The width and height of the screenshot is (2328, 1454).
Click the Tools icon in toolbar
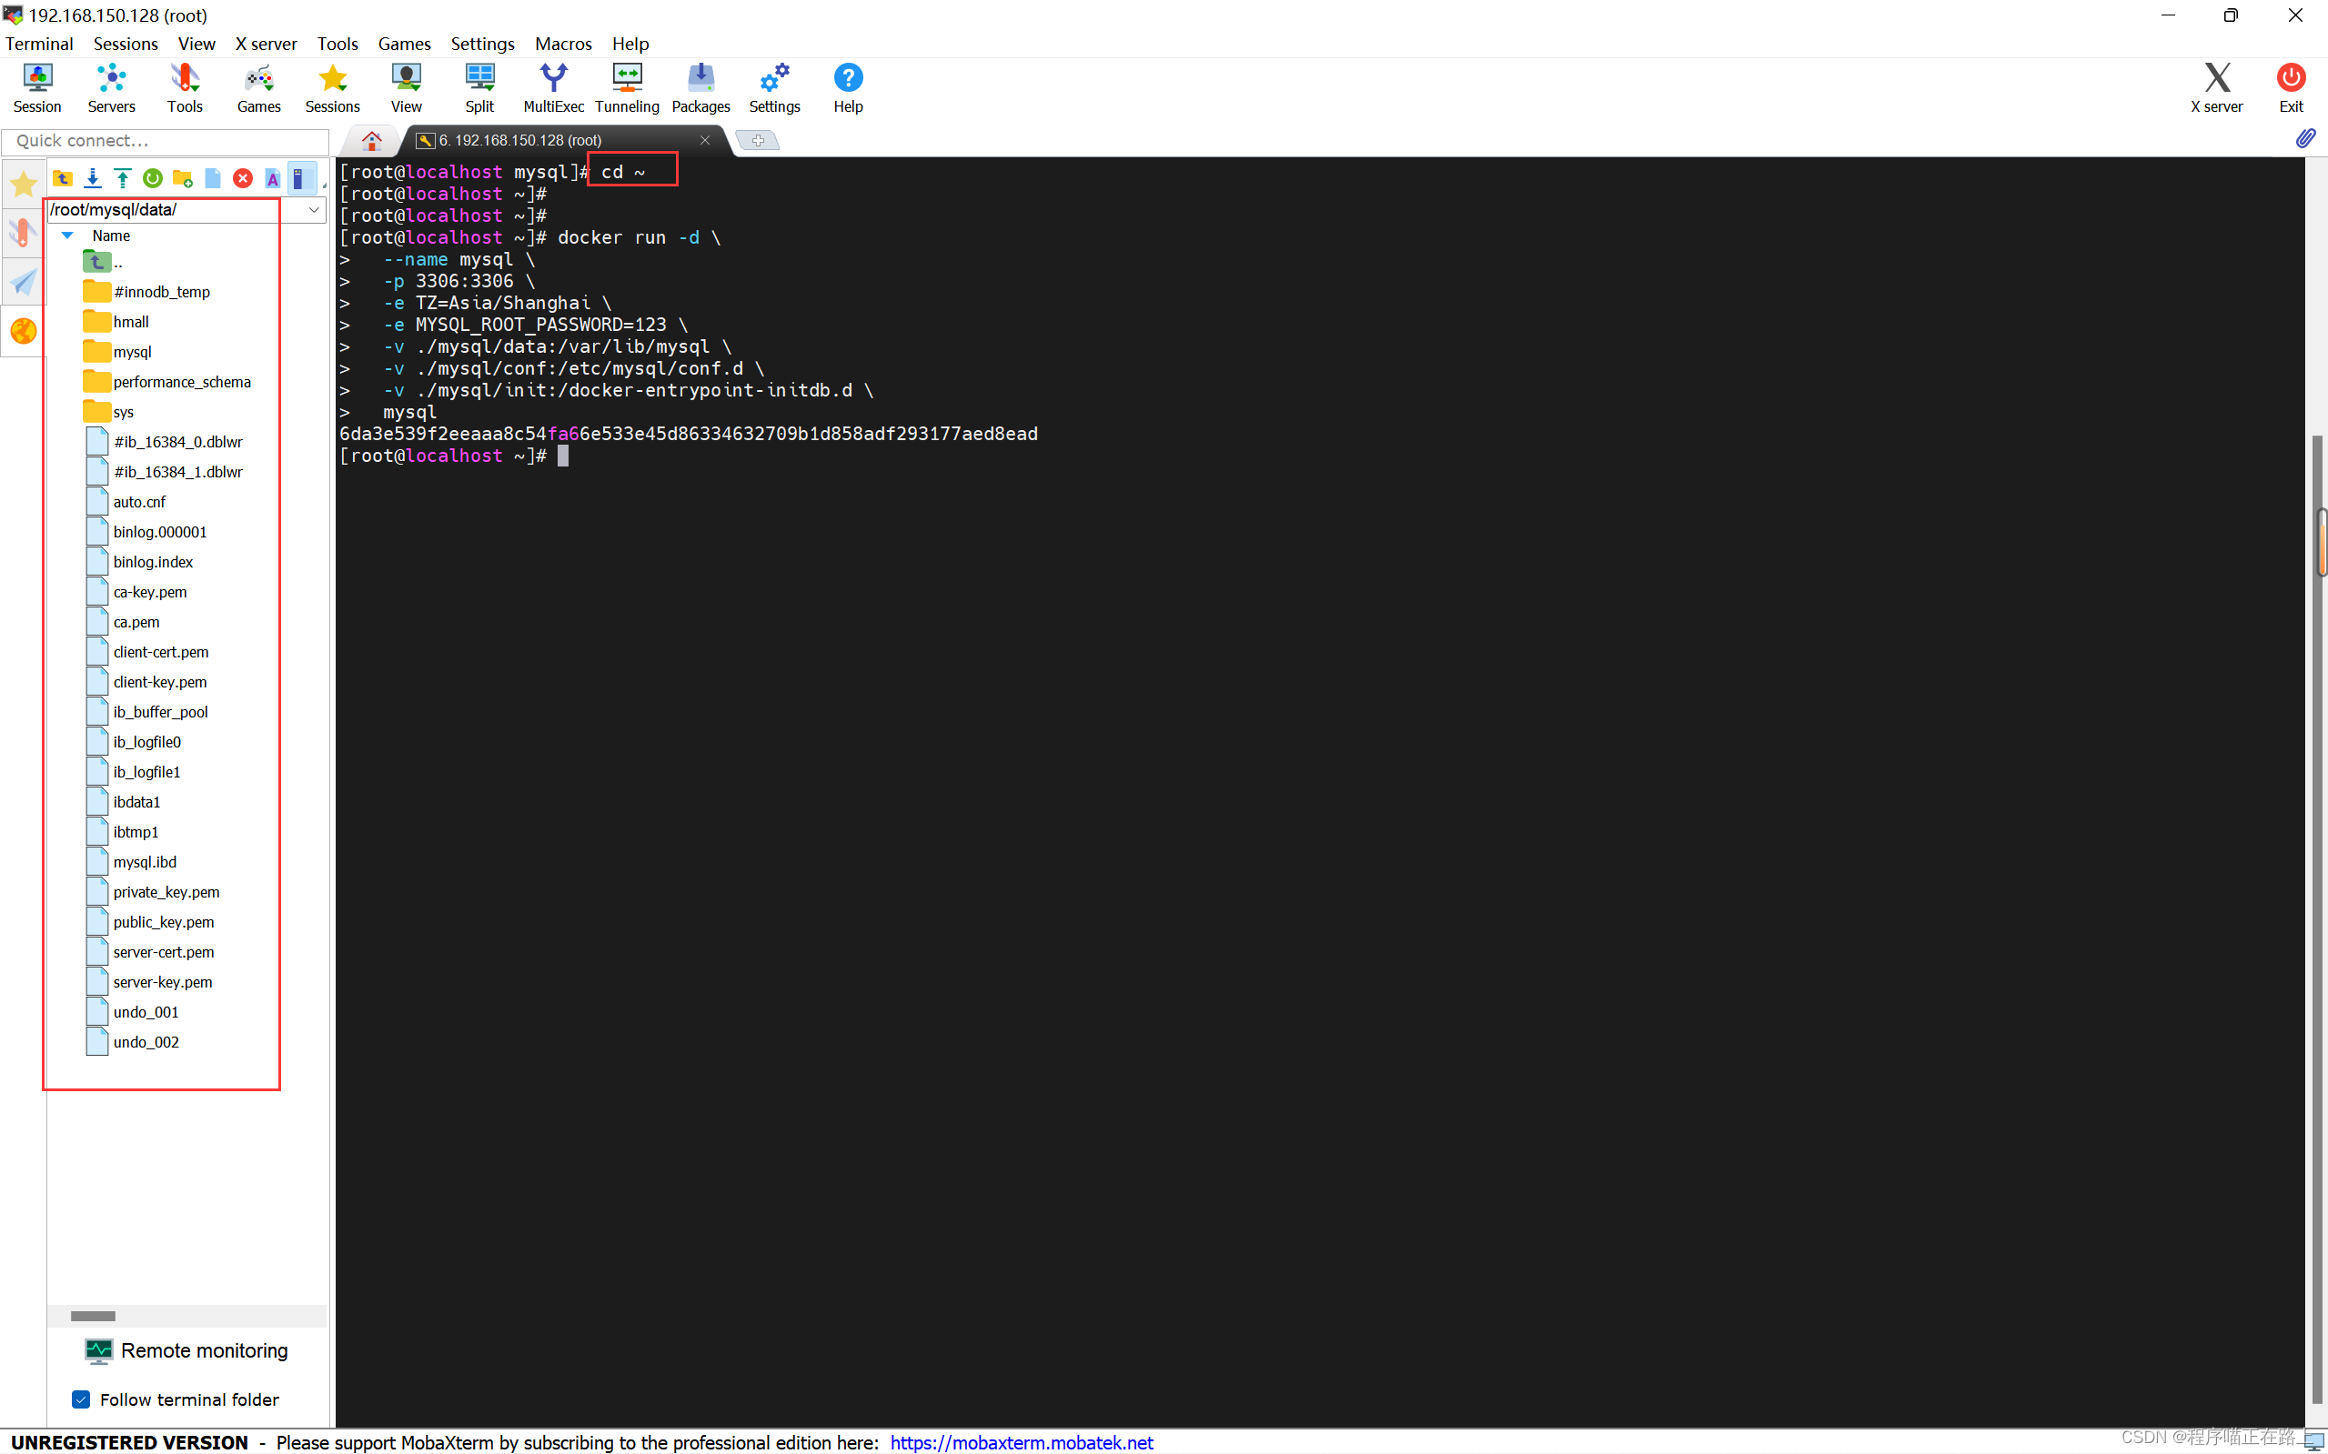click(x=183, y=87)
